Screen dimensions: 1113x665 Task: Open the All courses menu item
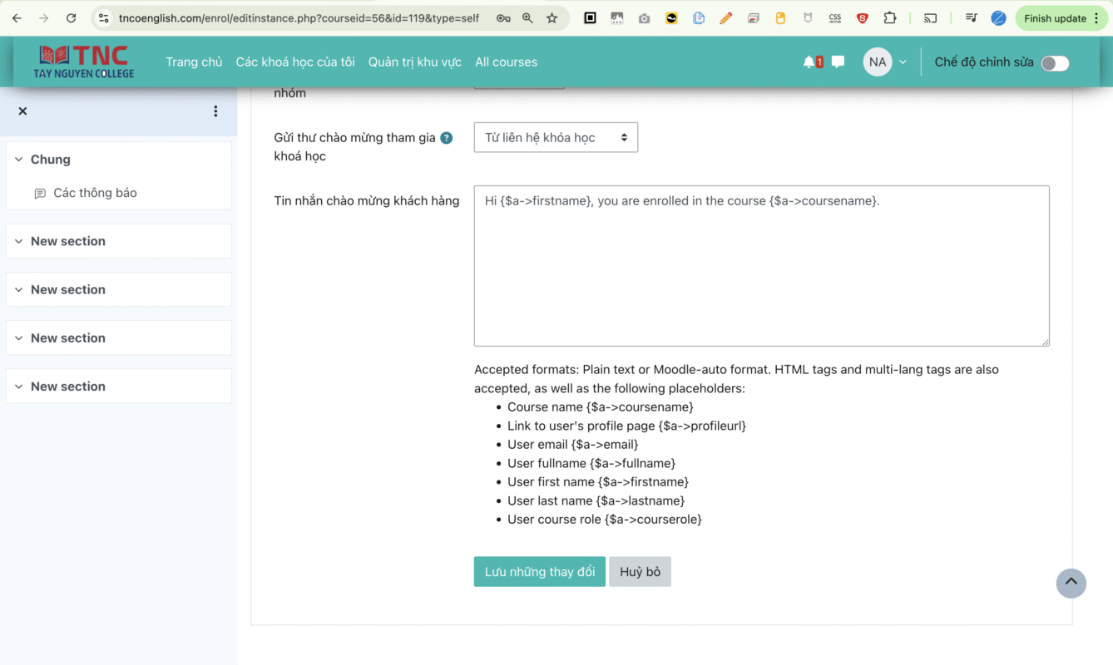click(x=506, y=62)
